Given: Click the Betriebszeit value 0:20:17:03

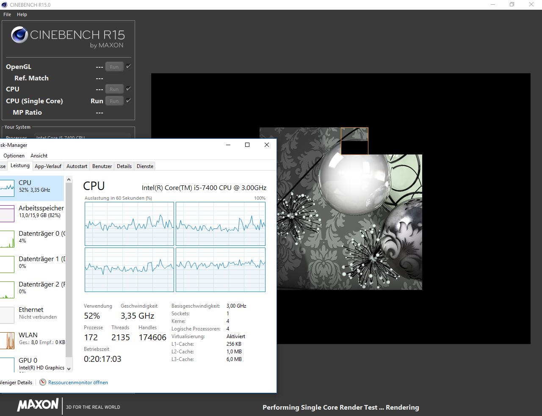Looking at the screenshot, I should coord(102,359).
